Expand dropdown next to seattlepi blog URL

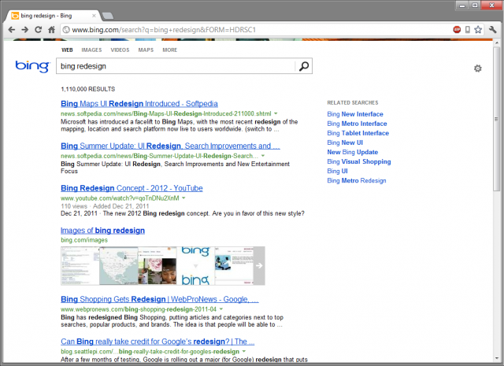244,351
